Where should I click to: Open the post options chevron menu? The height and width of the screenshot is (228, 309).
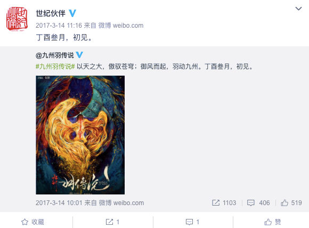(298, 9)
